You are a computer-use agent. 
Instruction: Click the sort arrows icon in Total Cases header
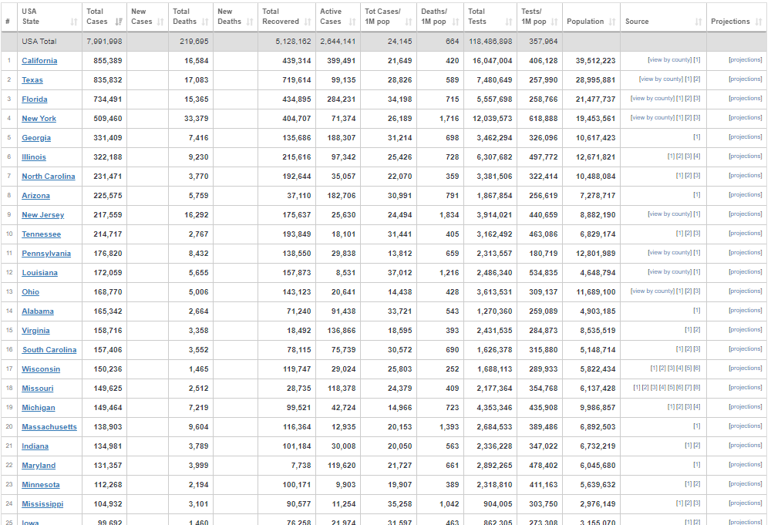click(x=119, y=22)
